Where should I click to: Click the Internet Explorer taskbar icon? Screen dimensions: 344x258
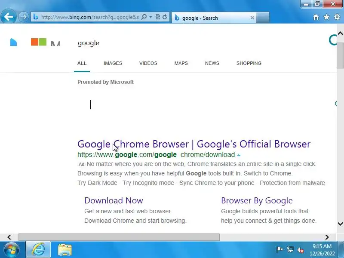point(38,250)
